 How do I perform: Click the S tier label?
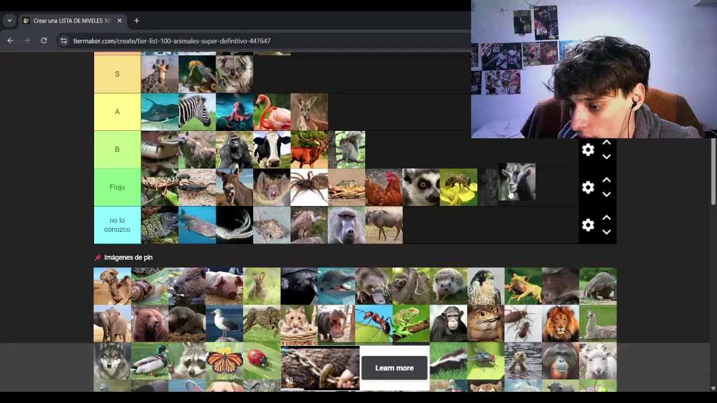point(117,74)
